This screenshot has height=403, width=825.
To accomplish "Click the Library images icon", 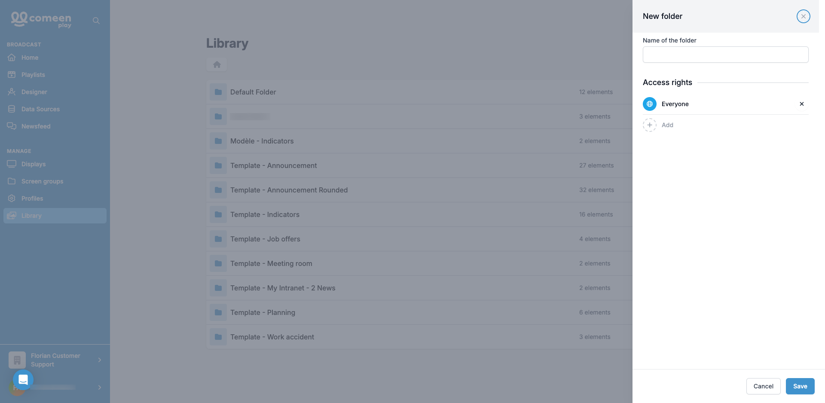I will pos(12,215).
